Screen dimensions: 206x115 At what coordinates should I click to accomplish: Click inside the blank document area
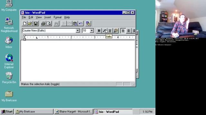[x=78, y=61]
